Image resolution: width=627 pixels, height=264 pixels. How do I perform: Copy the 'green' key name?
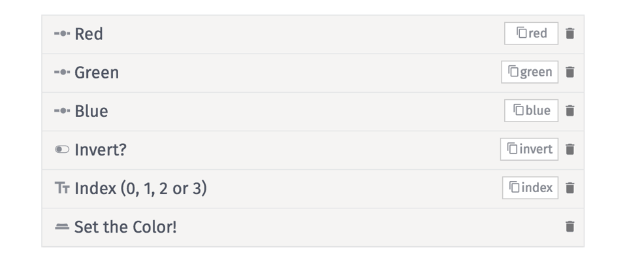(530, 72)
